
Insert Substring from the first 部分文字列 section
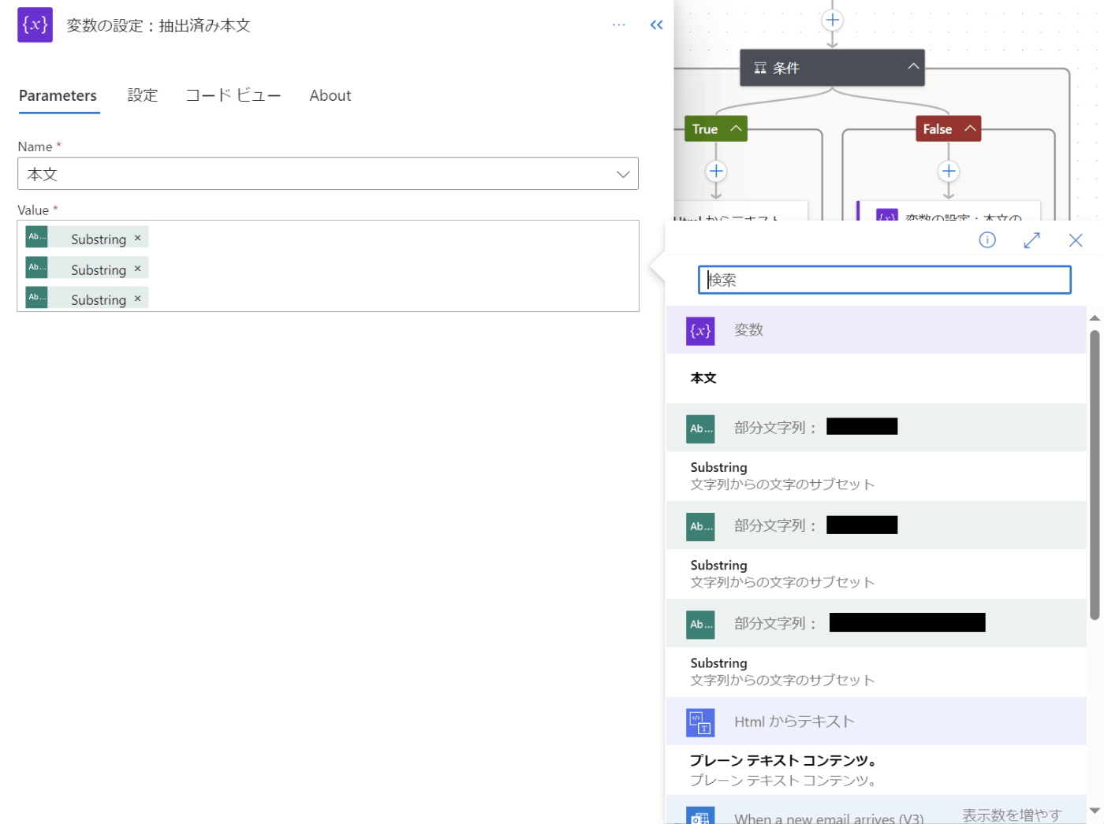coord(876,476)
